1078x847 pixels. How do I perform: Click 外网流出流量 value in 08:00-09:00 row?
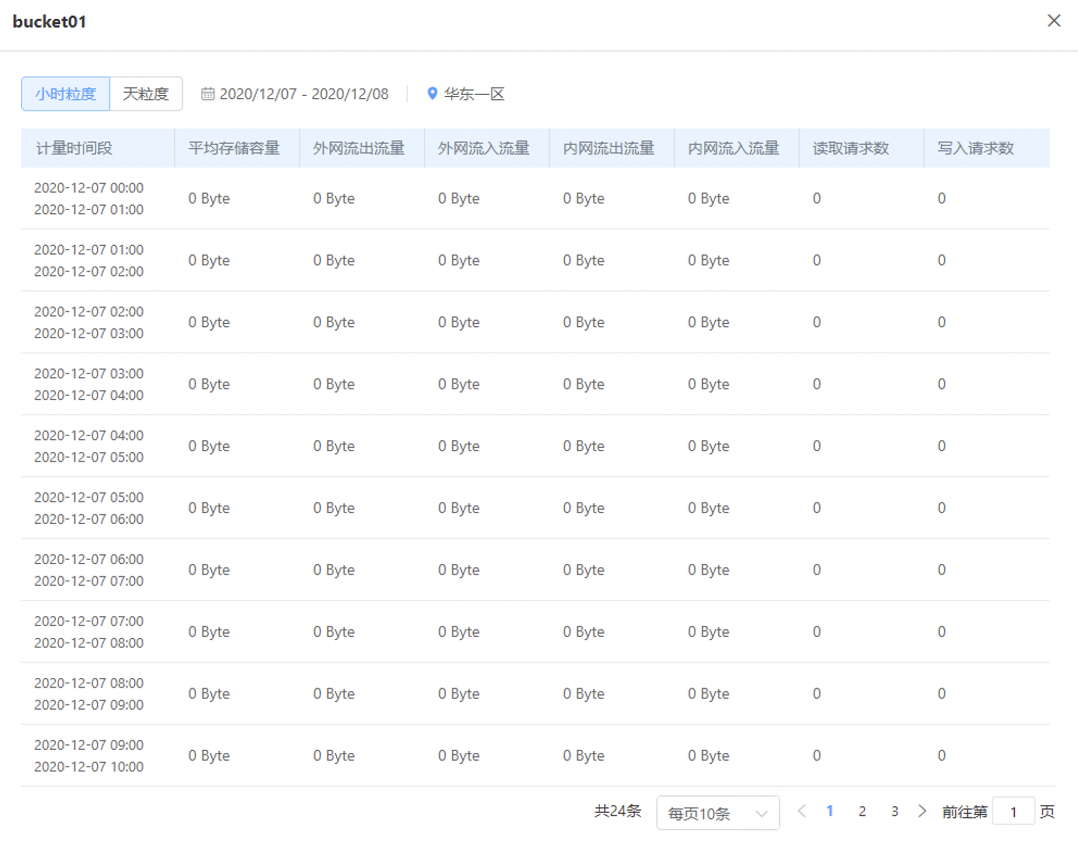[334, 694]
